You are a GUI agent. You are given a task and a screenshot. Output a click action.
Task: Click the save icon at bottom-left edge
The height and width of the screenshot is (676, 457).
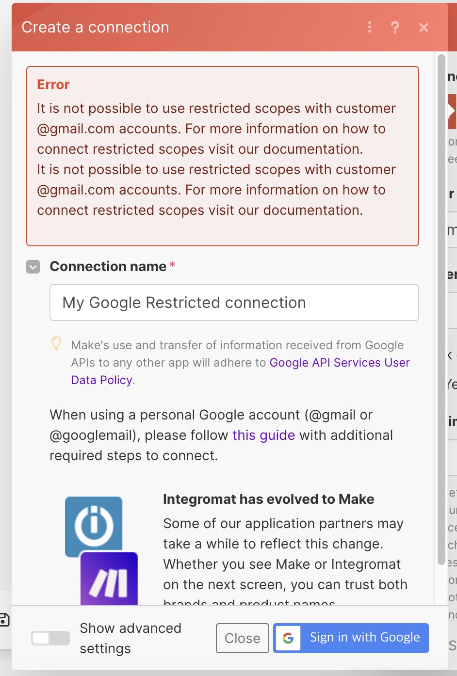(x=4, y=619)
